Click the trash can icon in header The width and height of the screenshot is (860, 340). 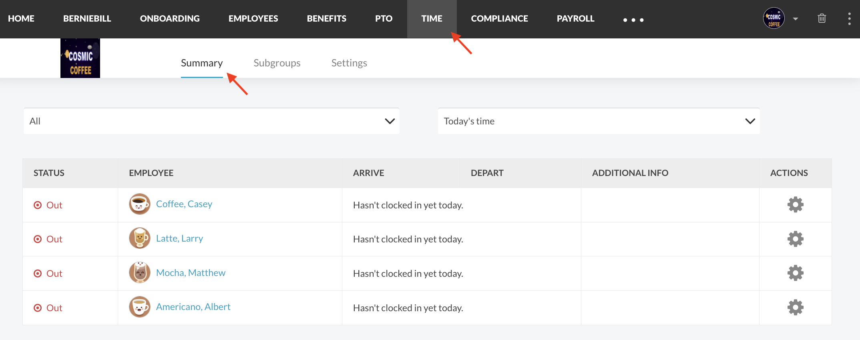coord(822,18)
